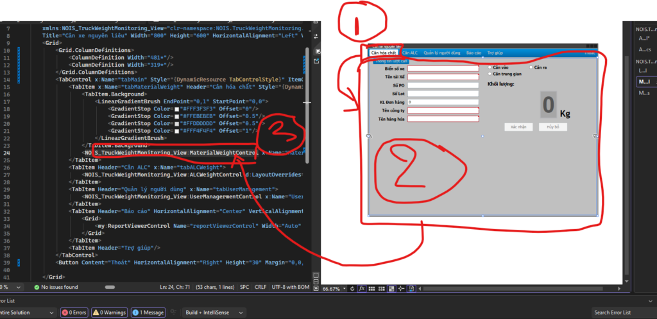Choose the 'Cân trung gian' radio option

(490, 74)
